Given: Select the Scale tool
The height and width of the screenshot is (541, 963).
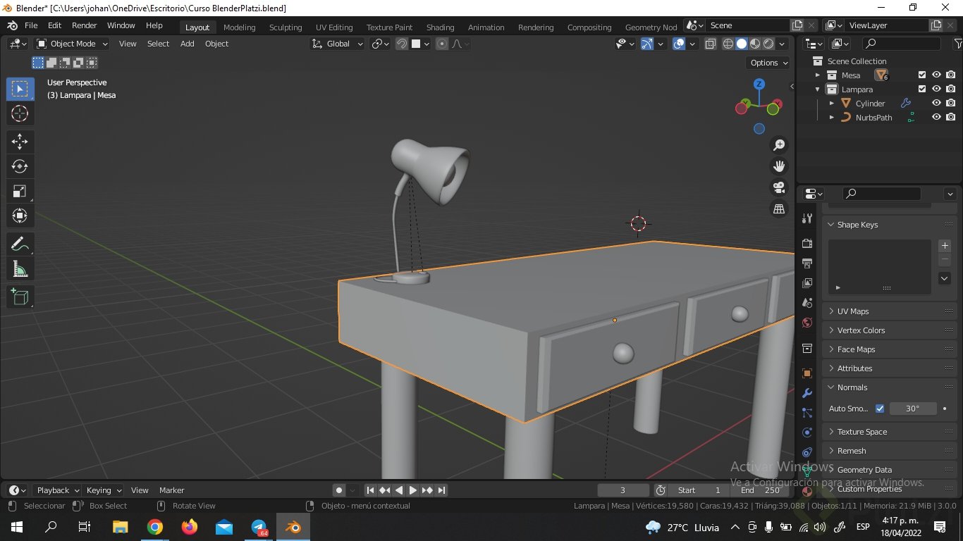Looking at the screenshot, I should [x=20, y=191].
